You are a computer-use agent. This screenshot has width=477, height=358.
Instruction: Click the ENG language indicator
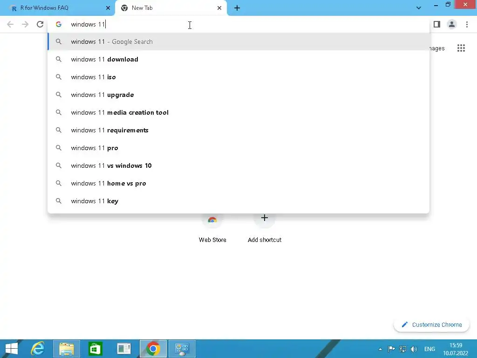[x=429, y=349]
